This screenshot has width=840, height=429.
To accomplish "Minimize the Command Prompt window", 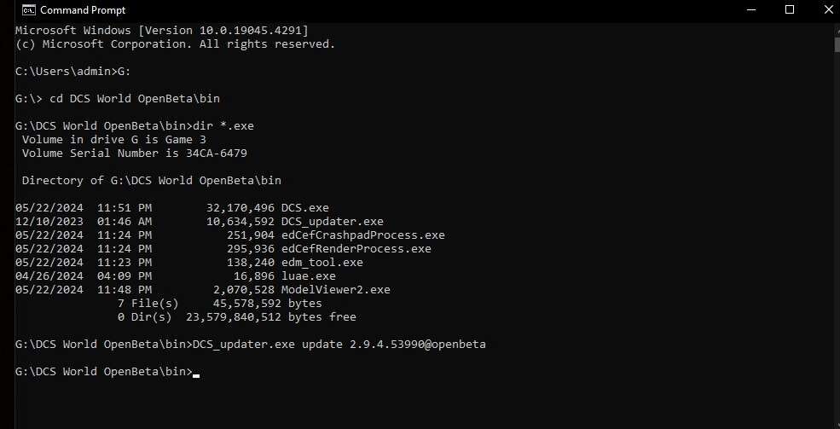I will click(752, 9).
